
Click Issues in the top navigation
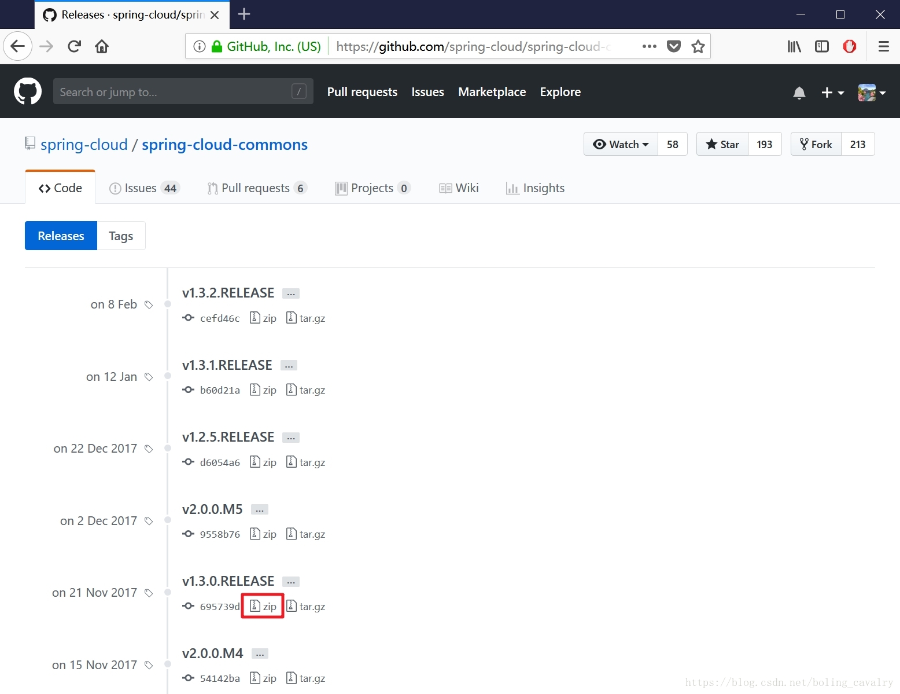pyautogui.click(x=427, y=92)
